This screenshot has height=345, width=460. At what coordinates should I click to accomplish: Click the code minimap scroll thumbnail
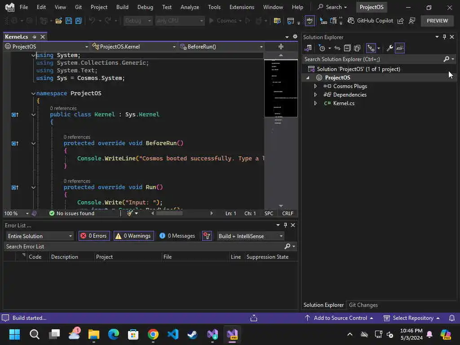point(281,88)
